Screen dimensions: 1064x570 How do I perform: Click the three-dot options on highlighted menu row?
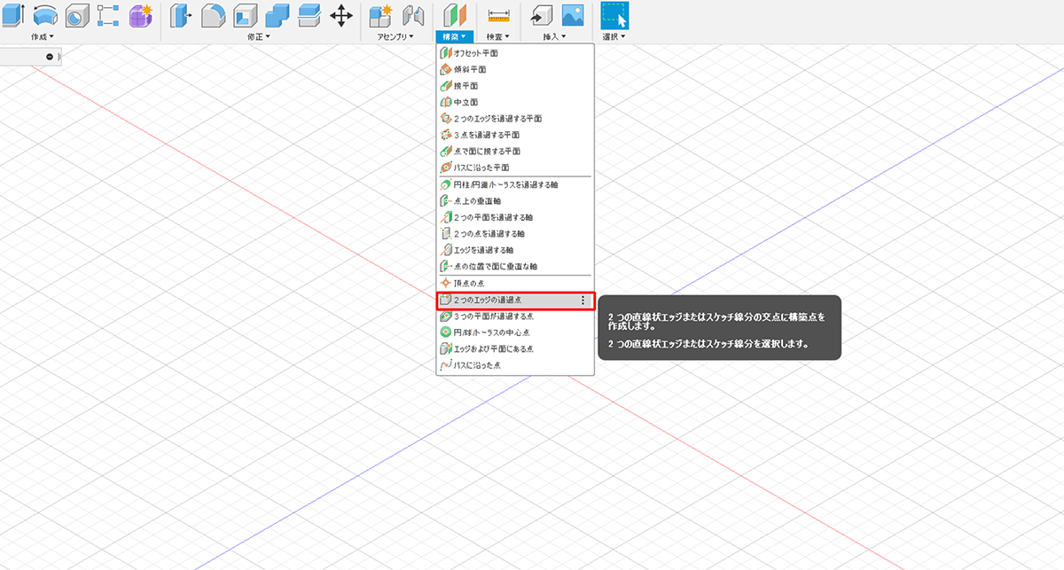pos(583,301)
